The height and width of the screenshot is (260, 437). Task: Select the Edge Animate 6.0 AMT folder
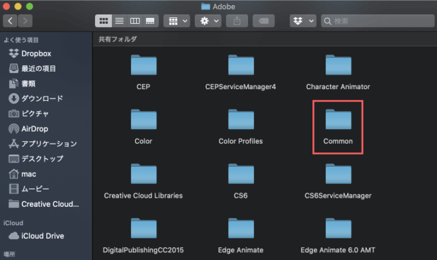[x=338, y=229]
